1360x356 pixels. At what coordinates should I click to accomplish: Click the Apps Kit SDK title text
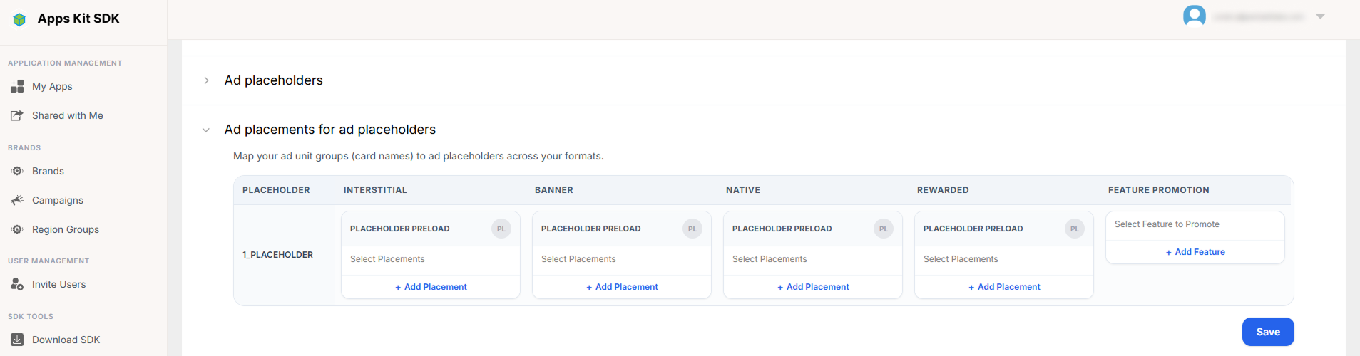pyautogui.click(x=78, y=19)
